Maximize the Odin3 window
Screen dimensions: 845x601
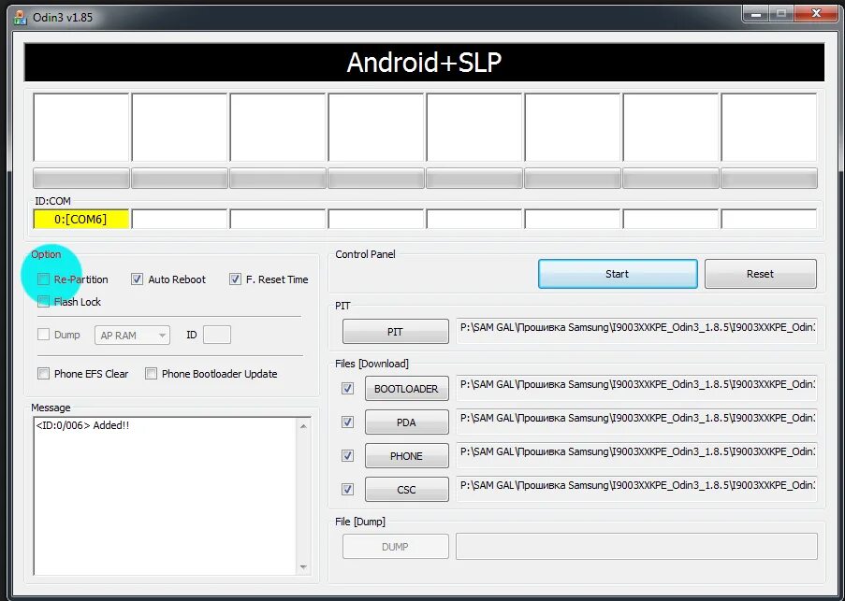(781, 14)
